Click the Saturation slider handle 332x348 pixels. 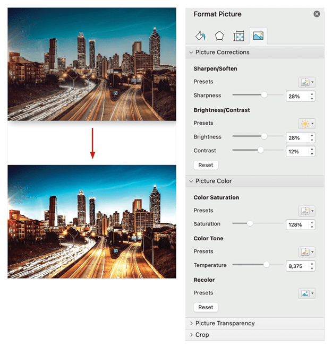(250, 223)
